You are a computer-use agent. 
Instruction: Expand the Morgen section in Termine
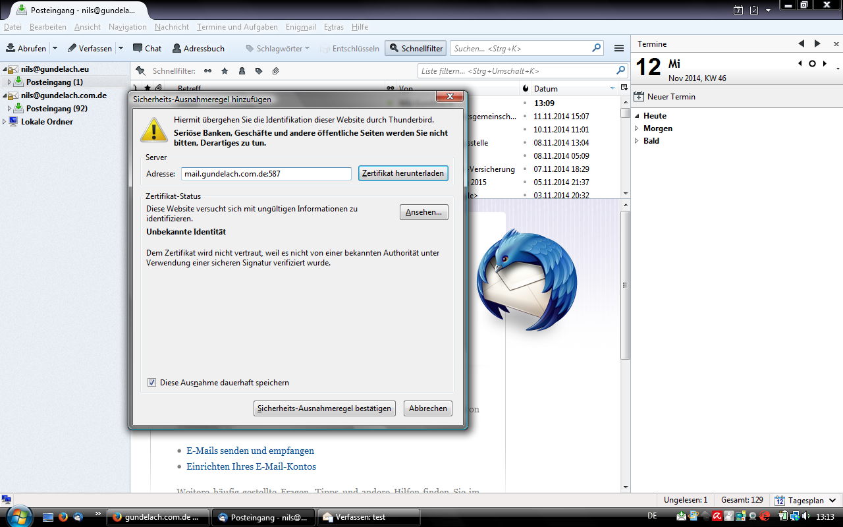point(636,128)
